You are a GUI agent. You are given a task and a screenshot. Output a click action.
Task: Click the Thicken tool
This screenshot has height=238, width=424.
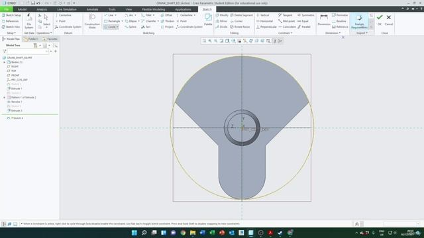tap(168, 21)
